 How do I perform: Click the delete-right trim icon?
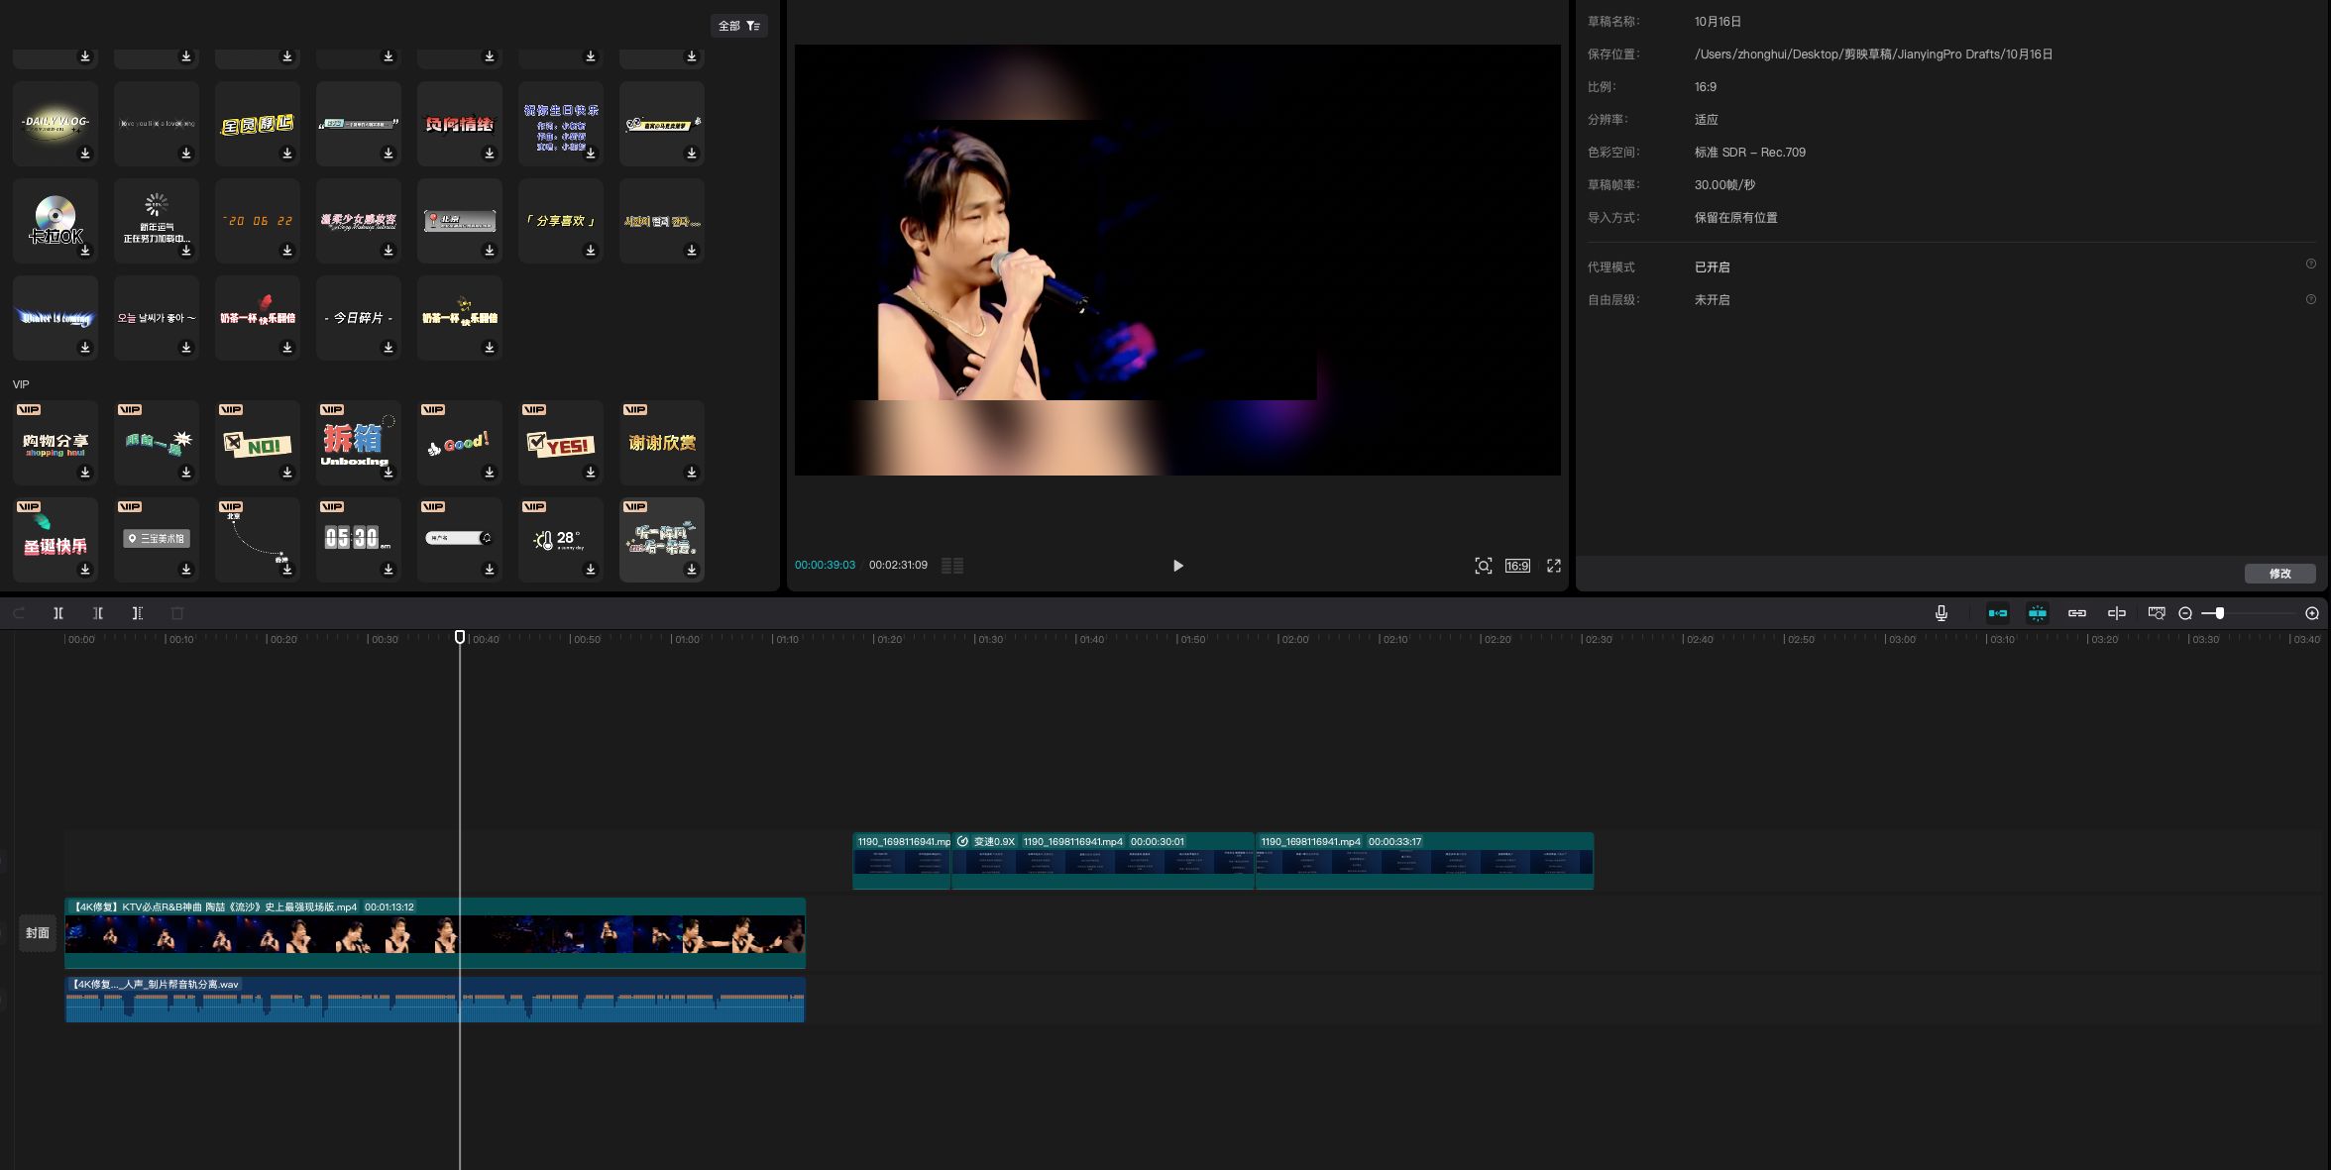[138, 613]
